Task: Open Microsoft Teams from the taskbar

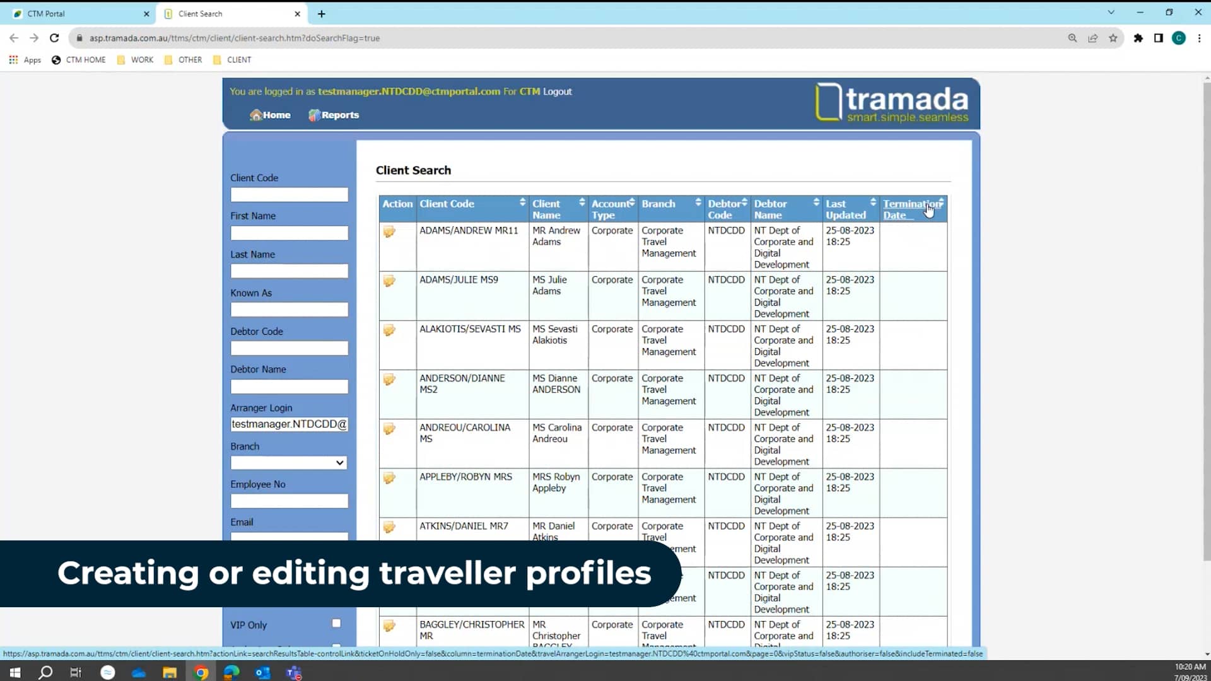Action: coord(294,672)
